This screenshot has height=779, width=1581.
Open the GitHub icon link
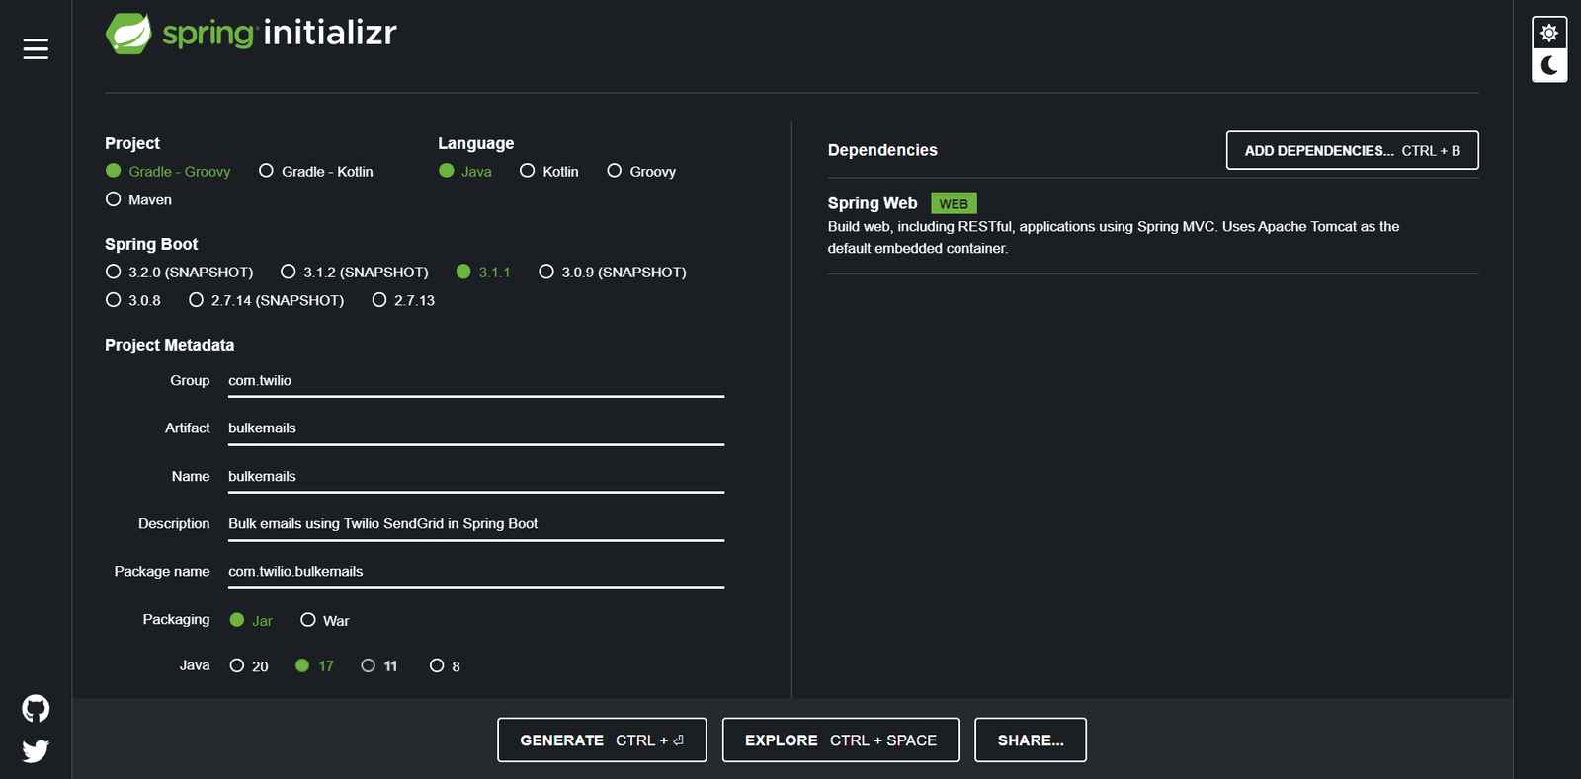(x=36, y=709)
